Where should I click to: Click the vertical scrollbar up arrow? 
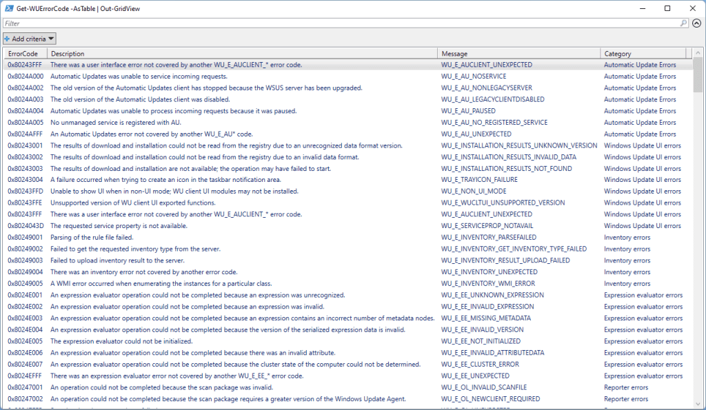[698, 54]
